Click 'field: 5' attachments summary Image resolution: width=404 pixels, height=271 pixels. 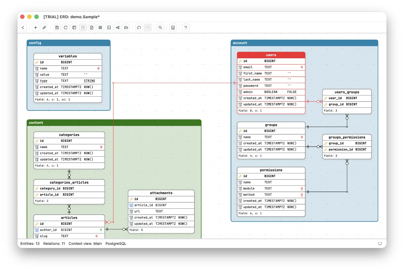click(136, 230)
